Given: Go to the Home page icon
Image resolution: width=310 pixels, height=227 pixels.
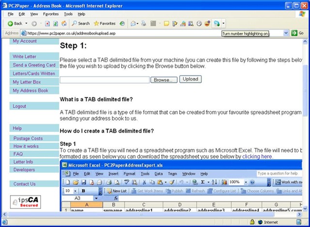Looking at the screenshot, I should (64, 24).
